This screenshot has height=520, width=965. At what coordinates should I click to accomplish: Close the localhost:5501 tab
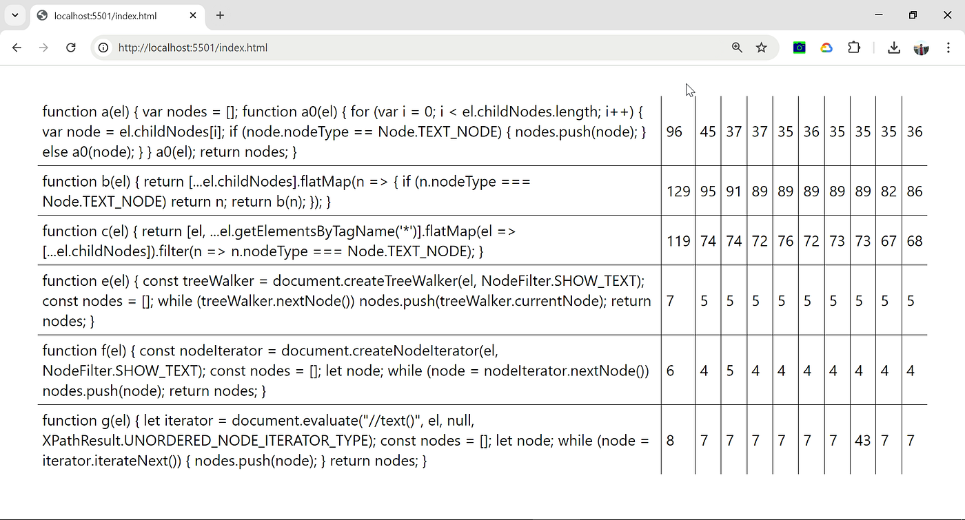point(193,15)
